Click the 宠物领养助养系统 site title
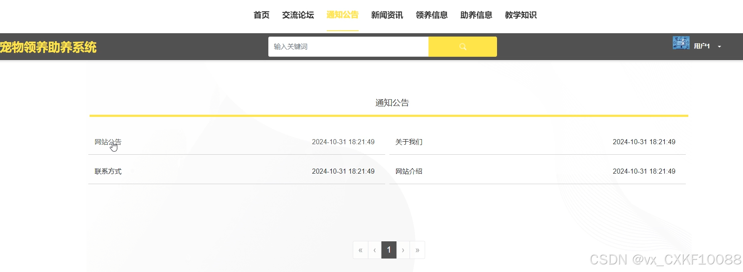Image resolution: width=743 pixels, height=272 pixels. point(48,47)
